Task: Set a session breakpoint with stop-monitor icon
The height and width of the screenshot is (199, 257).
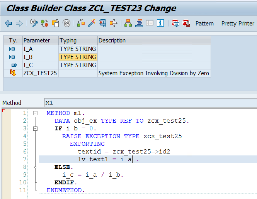Action: point(175,23)
